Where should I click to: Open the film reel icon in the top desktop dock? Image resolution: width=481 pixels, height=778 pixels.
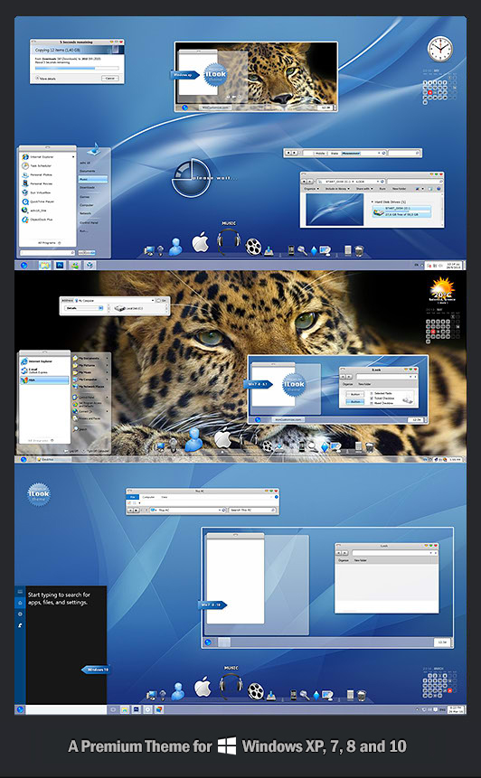(253, 246)
